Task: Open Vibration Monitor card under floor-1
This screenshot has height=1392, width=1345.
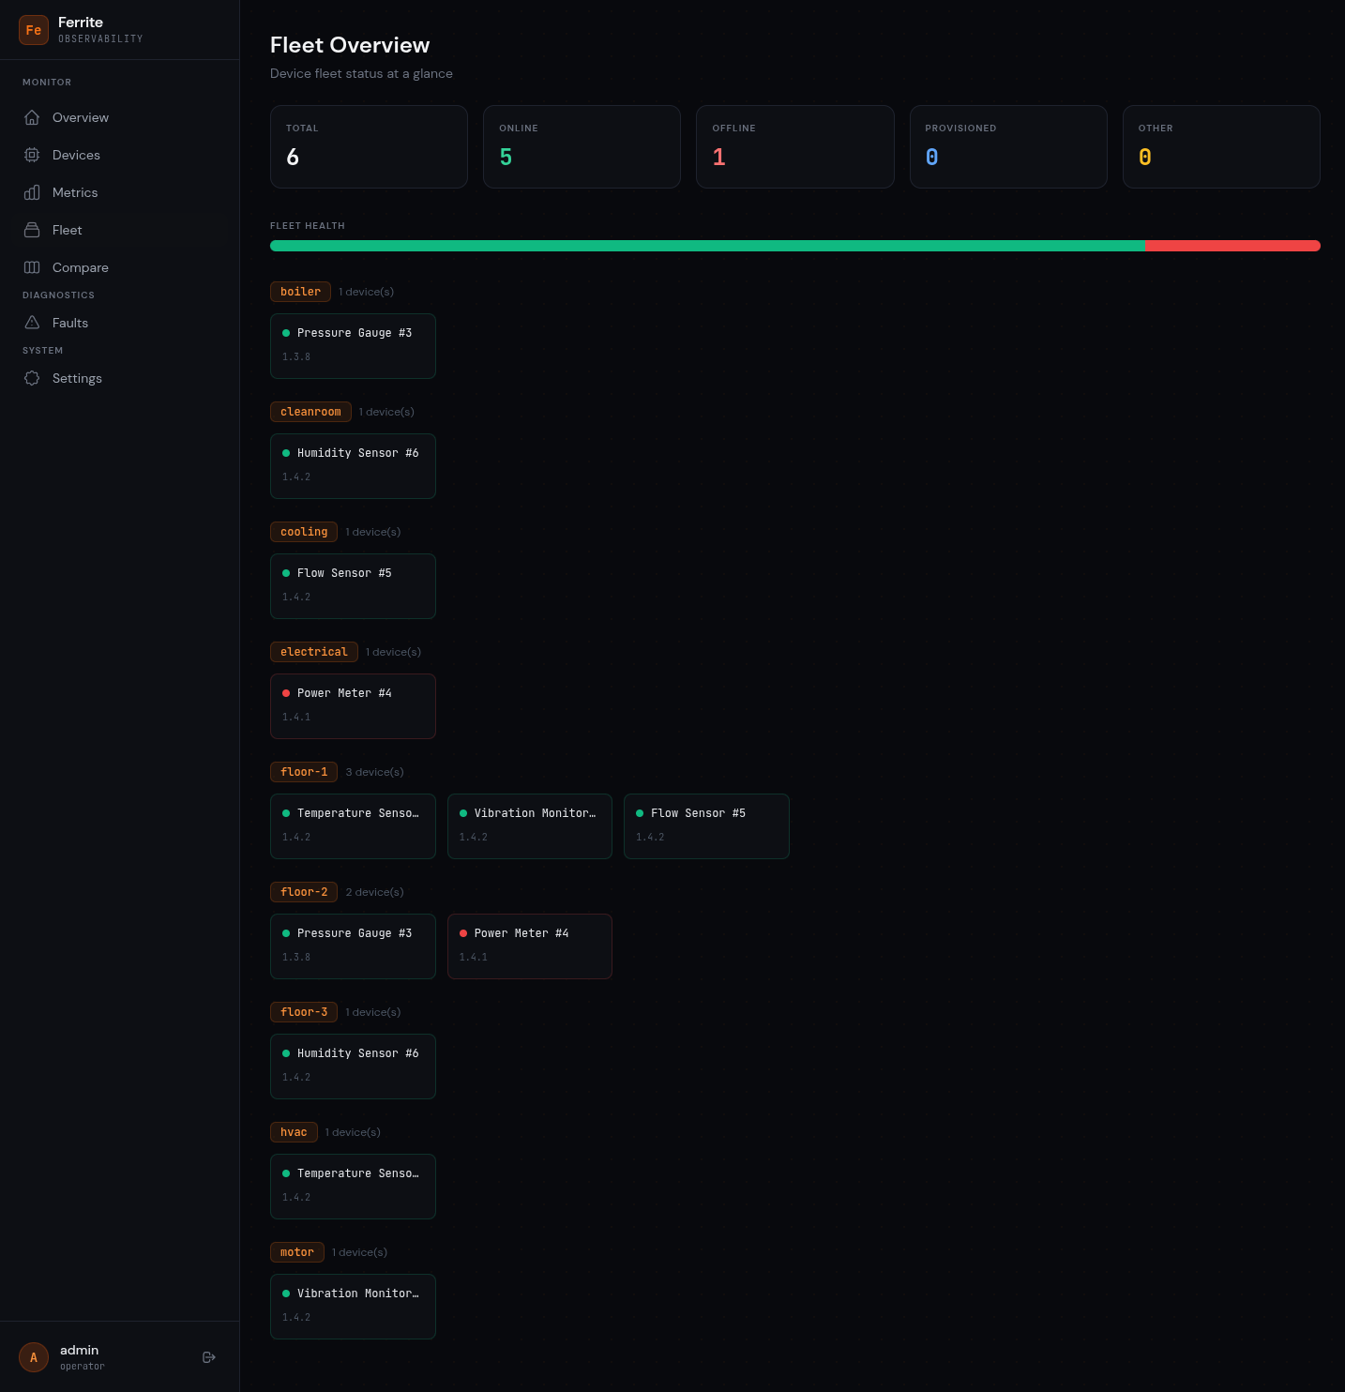Action: point(529,825)
